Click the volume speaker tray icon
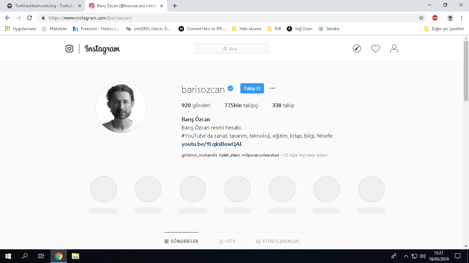 (423, 256)
